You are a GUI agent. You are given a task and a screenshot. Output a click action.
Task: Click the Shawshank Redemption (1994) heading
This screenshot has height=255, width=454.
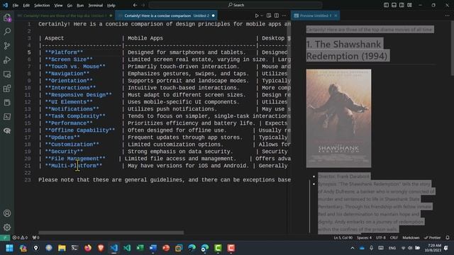tap(347, 50)
